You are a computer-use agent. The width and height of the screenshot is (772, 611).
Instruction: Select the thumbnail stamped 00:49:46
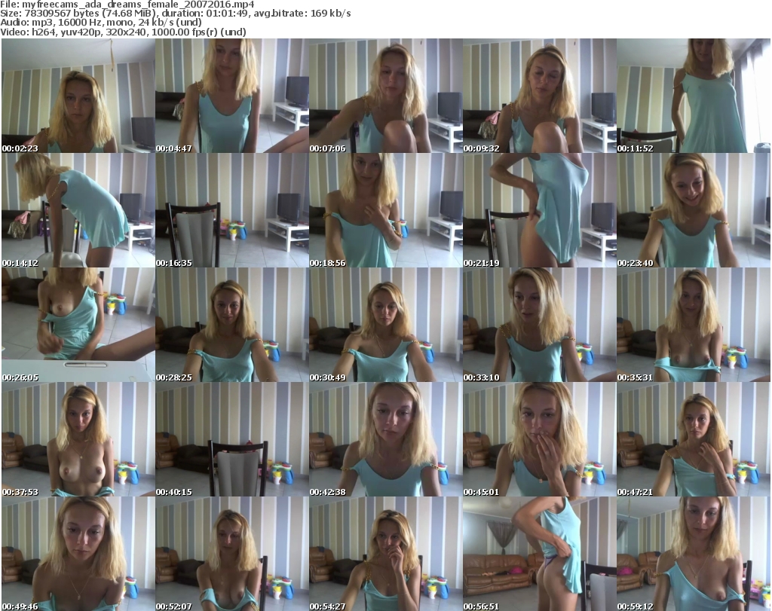[78, 554]
